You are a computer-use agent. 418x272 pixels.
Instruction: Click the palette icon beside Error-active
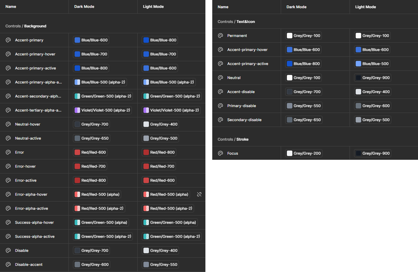point(8,180)
